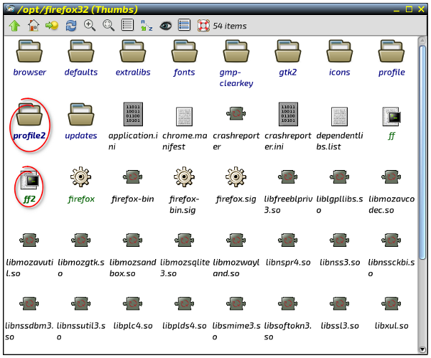
Task: Click the scrollbar down arrow
Action: [422, 349]
